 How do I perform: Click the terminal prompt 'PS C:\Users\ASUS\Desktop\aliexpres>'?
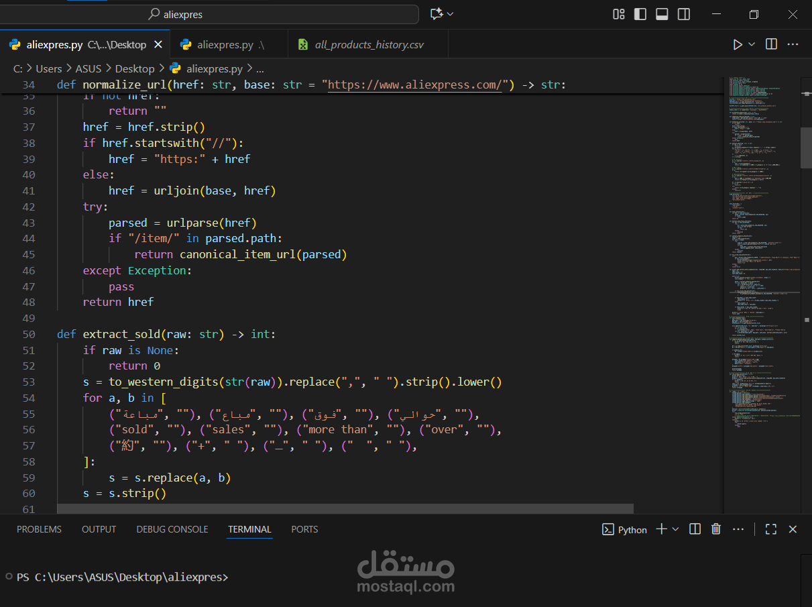point(122,577)
